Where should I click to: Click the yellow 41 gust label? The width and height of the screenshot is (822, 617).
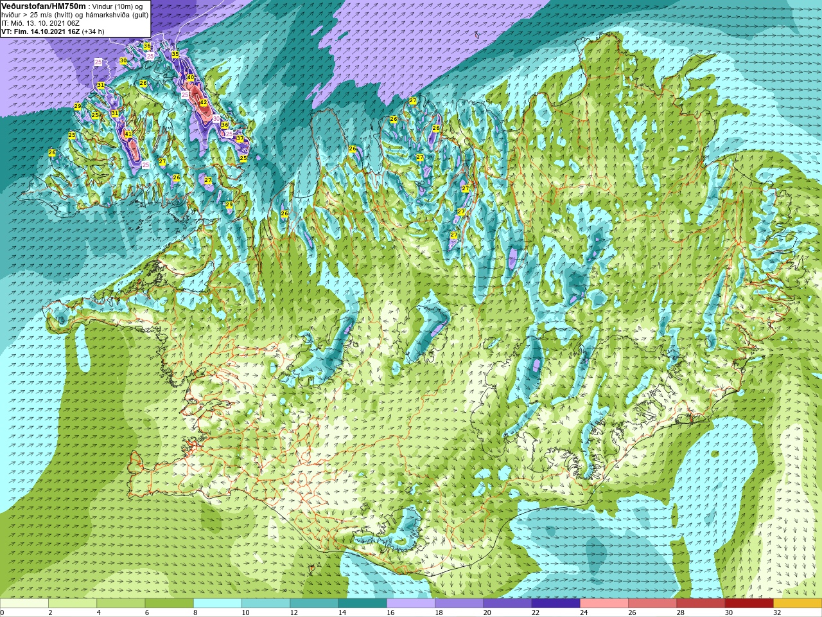click(128, 134)
